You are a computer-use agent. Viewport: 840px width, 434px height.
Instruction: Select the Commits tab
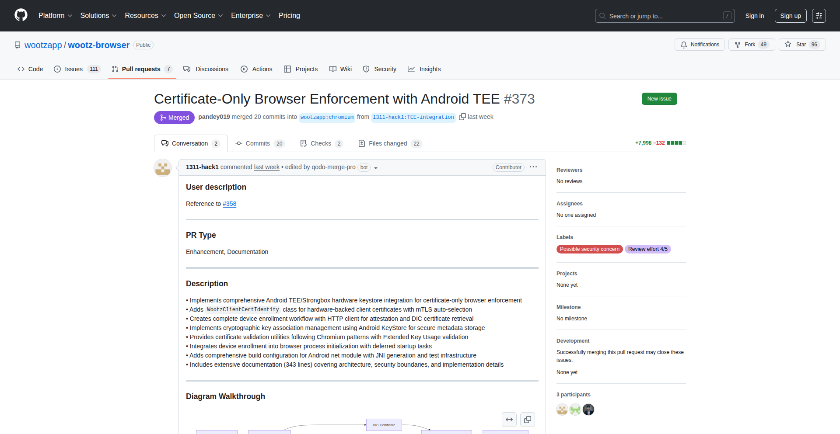[x=260, y=143]
